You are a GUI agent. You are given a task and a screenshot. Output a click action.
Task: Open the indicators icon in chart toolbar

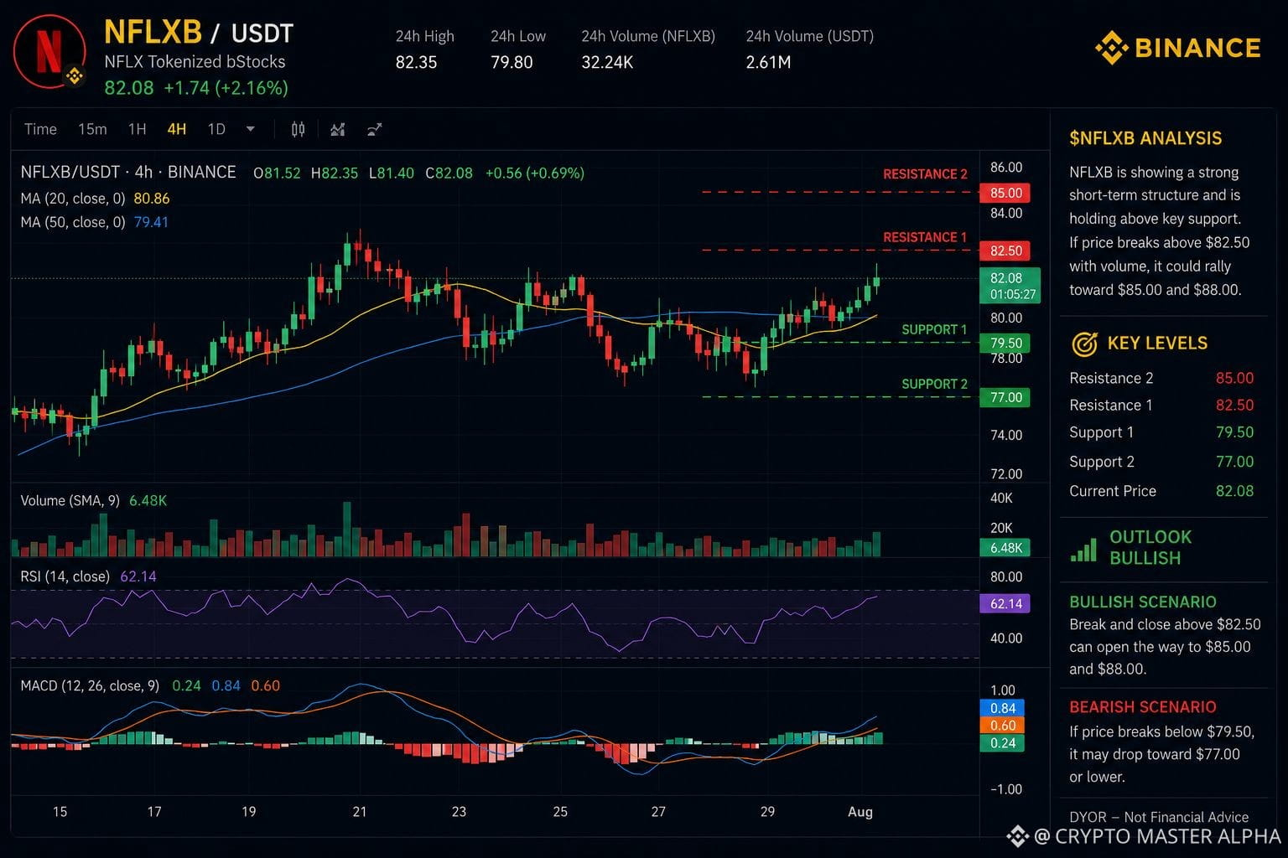[337, 129]
